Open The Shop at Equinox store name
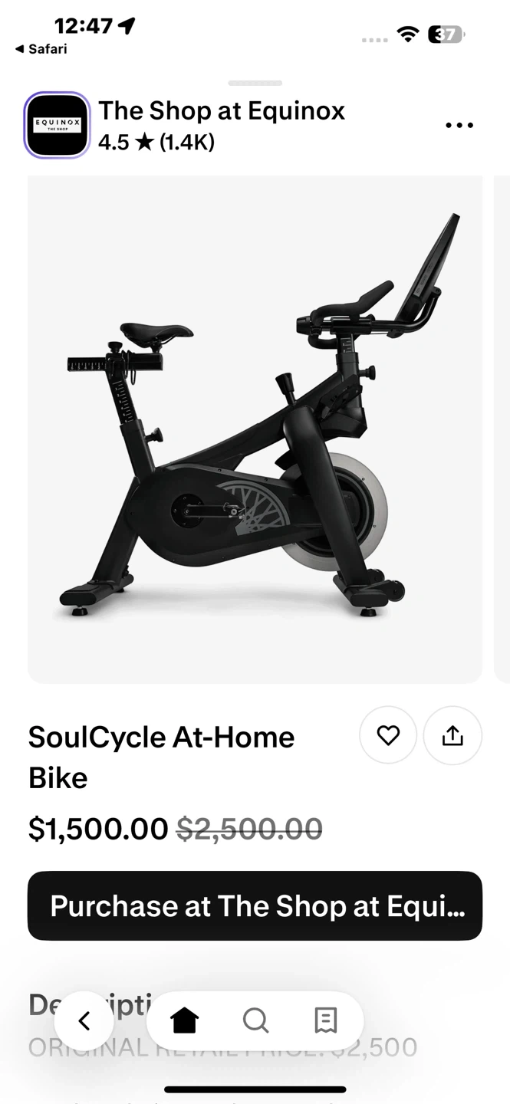 pyautogui.click(x=222, y=110)
